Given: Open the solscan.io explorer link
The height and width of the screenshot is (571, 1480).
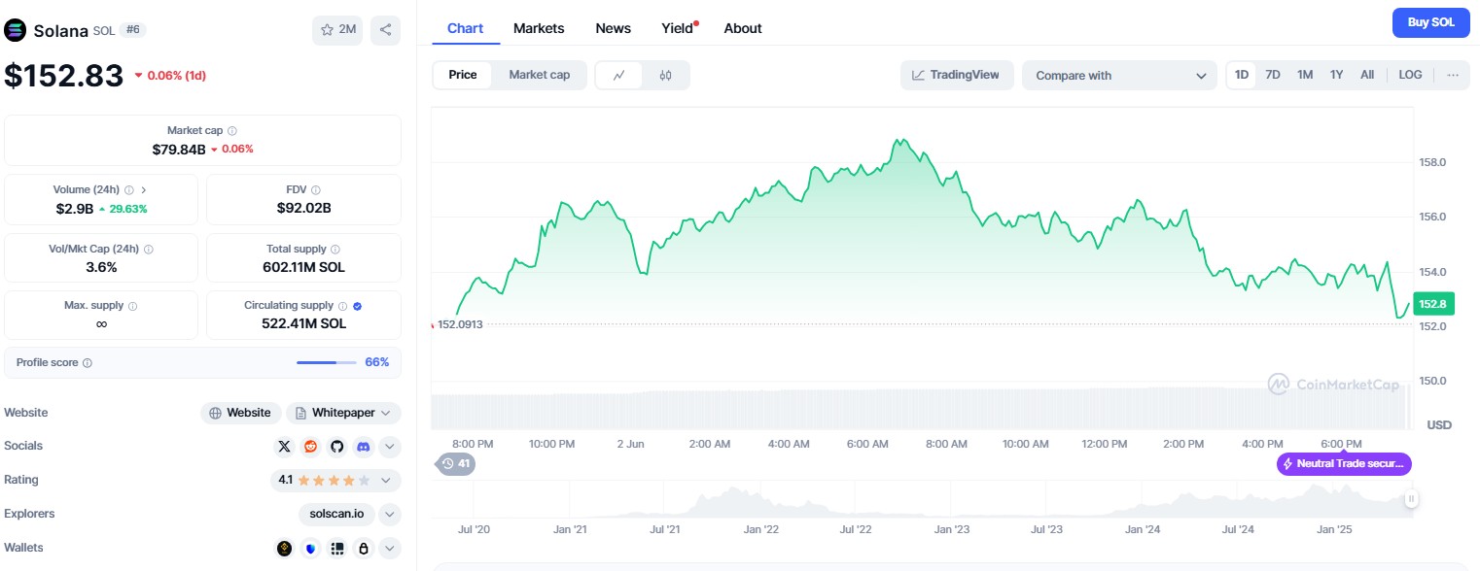Looking at the screenshot, I should click(336, 514).
